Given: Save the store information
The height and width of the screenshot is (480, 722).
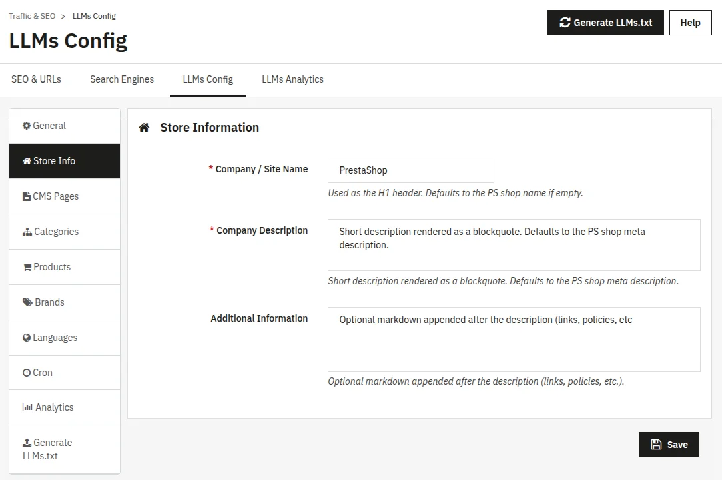Looking at the screenshot, I should point(669,445).
